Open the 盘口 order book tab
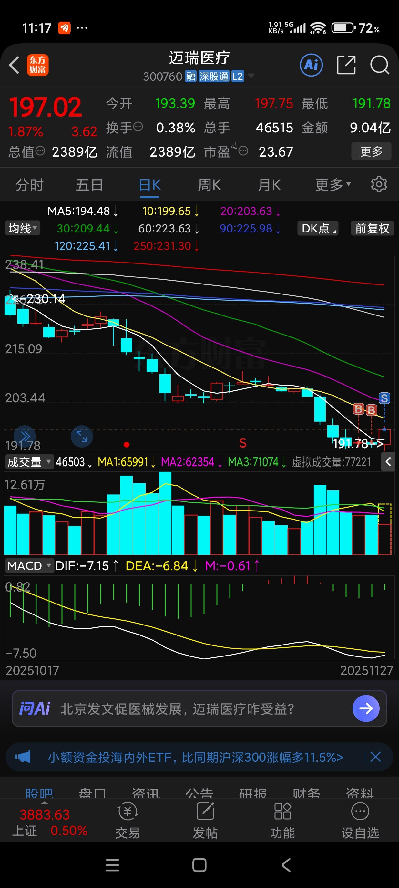 [x=92, y=793]
